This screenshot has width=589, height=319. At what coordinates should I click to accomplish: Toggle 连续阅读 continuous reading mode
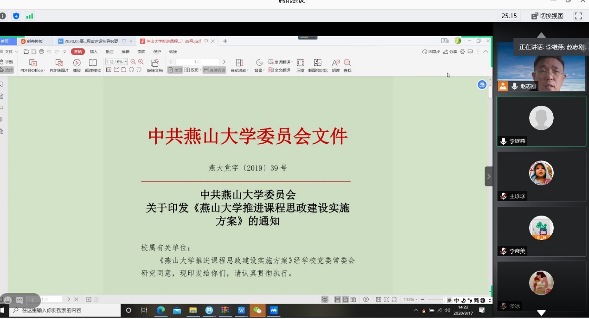tap(214, 70)
